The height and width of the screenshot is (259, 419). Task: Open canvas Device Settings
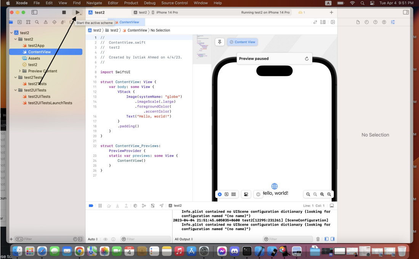tap(246, 194)
